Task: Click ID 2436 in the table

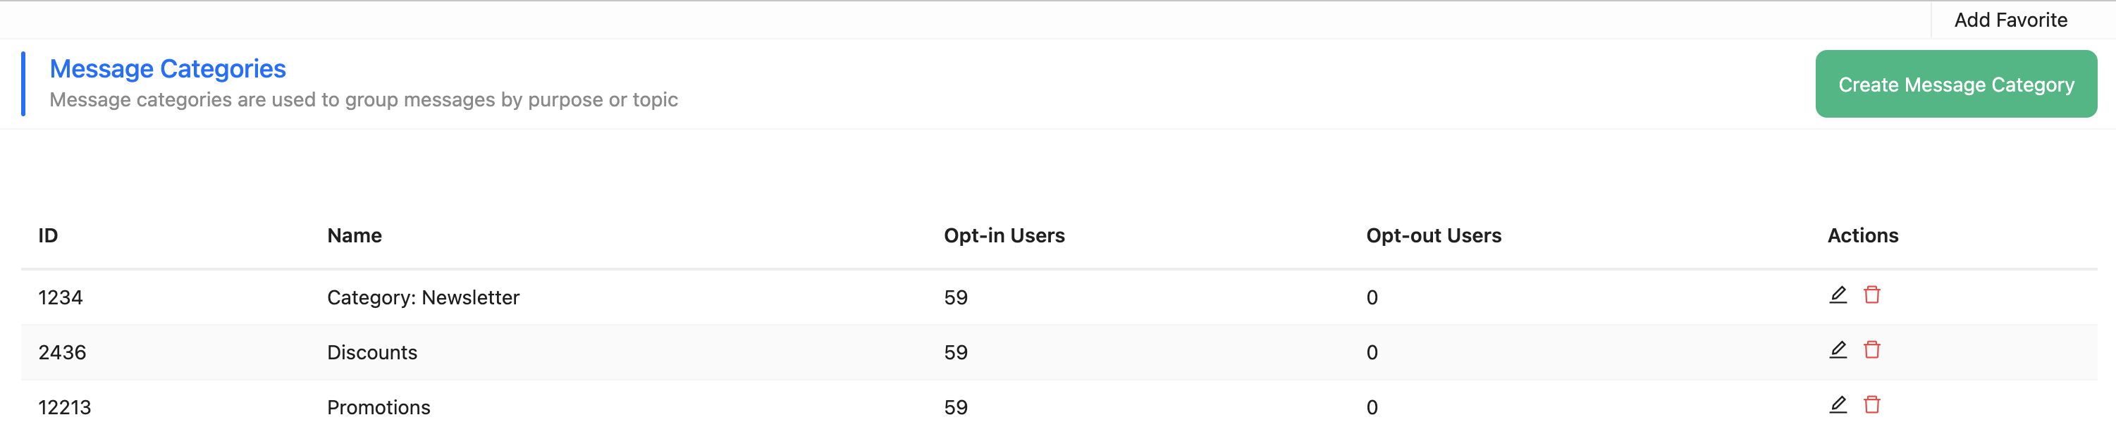Action: point(63,353)
